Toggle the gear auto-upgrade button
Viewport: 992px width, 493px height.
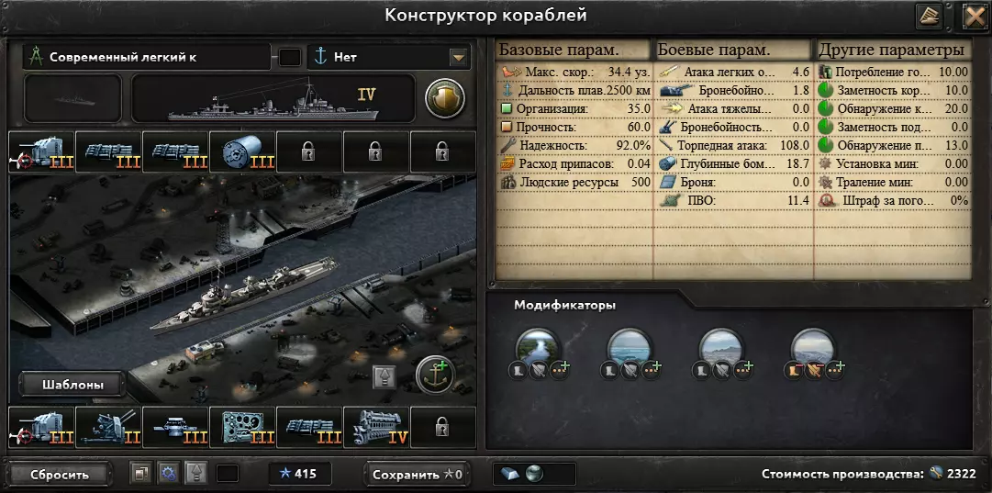coord(168,474)
